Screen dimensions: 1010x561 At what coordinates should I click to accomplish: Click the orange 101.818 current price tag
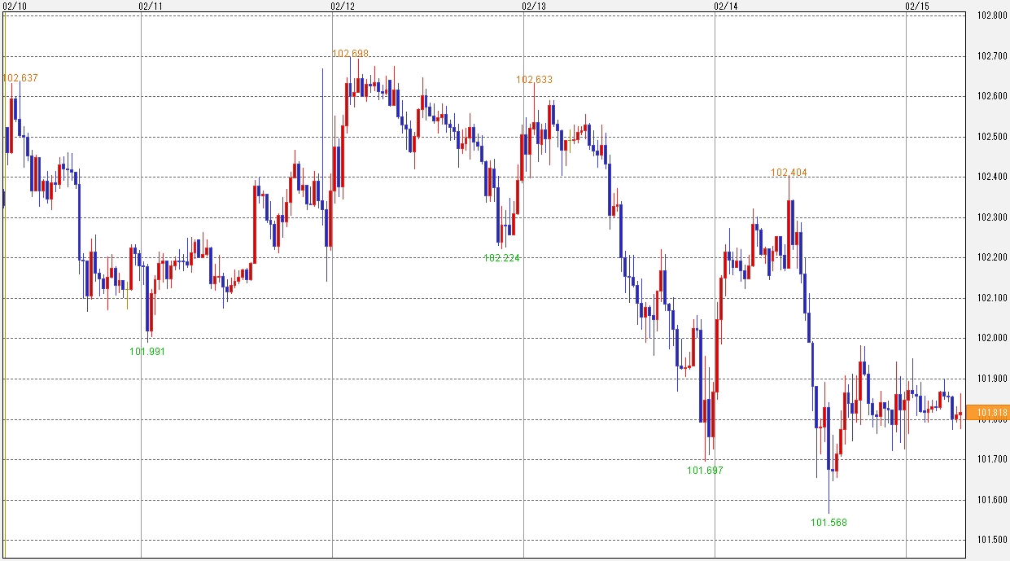point(990,413)
